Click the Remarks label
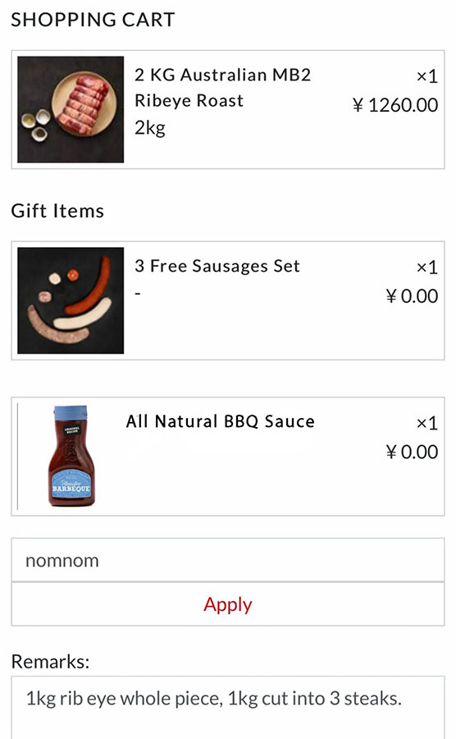 (50, 662)
